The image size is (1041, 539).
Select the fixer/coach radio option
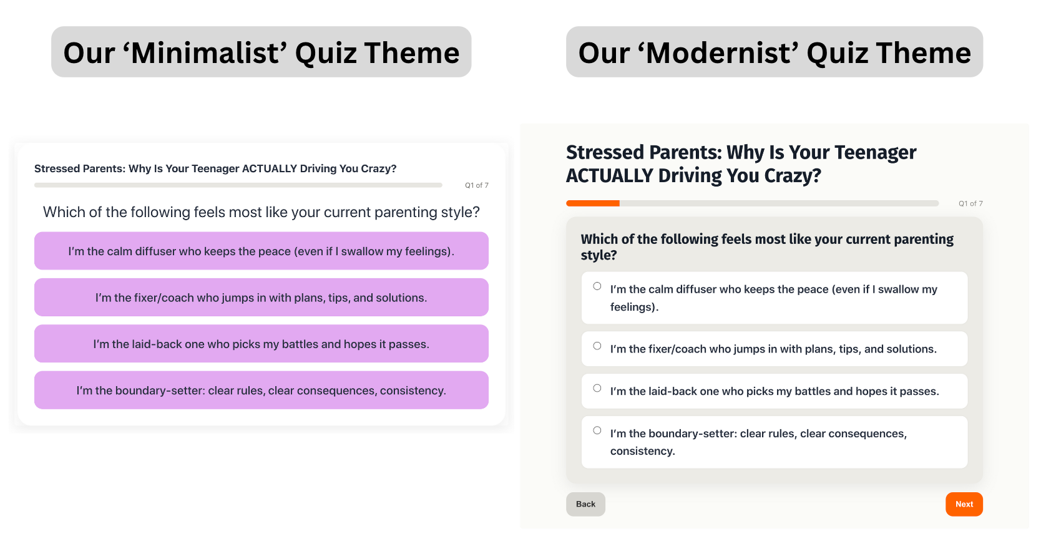pyautogui.click(x=597, y=346)
